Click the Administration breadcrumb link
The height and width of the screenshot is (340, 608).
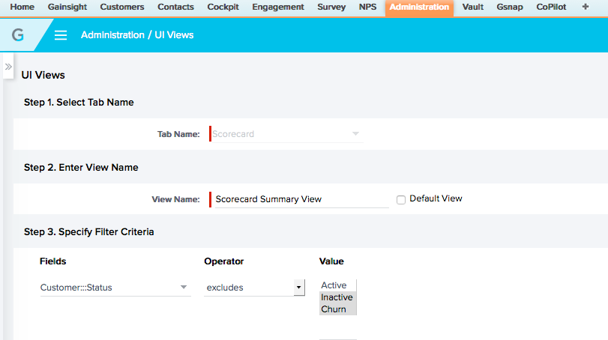112,35
